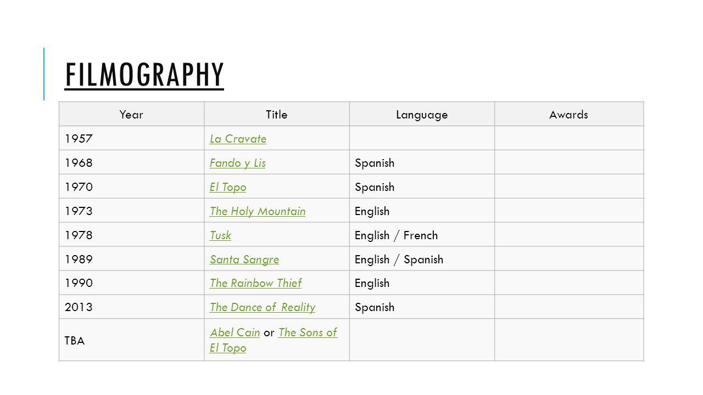The image size is (703, 395).
Task: Select the English / French language cell
Action: coord(422,235)
